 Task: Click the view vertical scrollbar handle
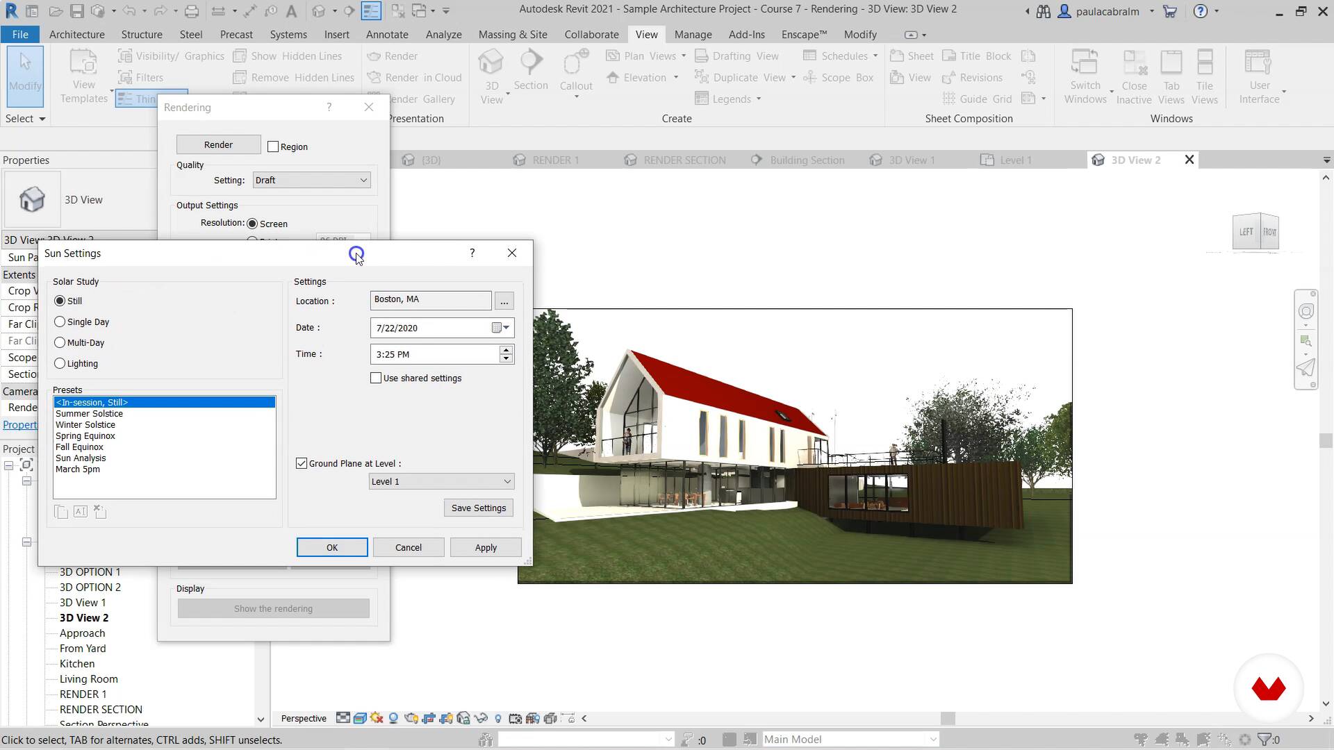[1326, 440]
